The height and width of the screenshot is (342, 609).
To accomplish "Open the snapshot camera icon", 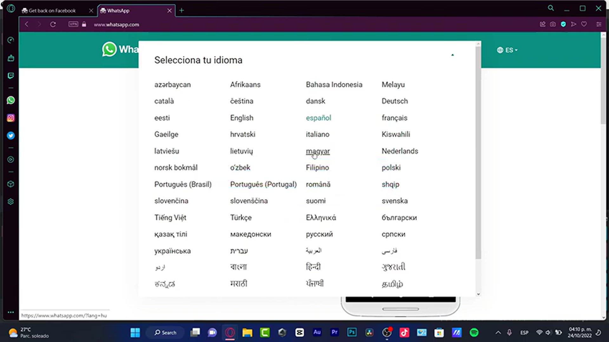I will tap(553, 24).
